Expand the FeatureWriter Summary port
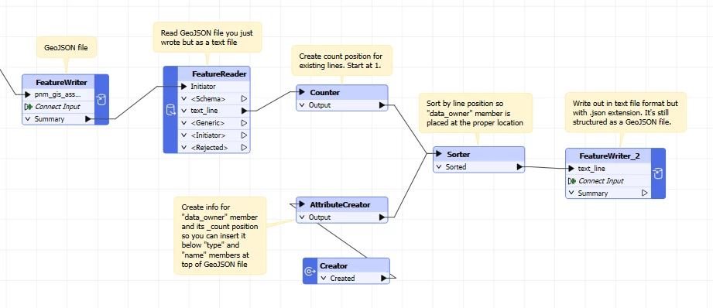Screen dimensions: 713x308 tap(29, 119)
